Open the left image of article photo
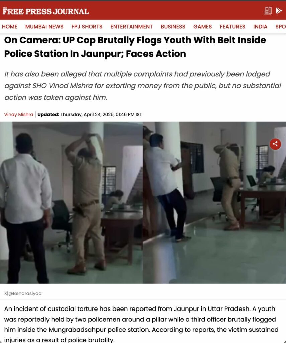Image resolution: width=286 pixels, height=343 pixels. click(71, 203)
